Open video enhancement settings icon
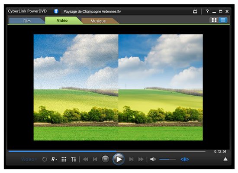 [74, 159]
